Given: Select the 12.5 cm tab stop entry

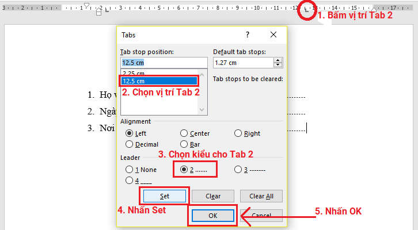Looking at the screenshot, I should 159,81.
